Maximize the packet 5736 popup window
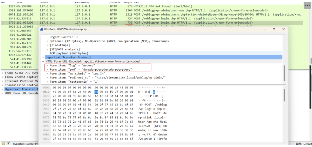 click(x=274, y=29)
